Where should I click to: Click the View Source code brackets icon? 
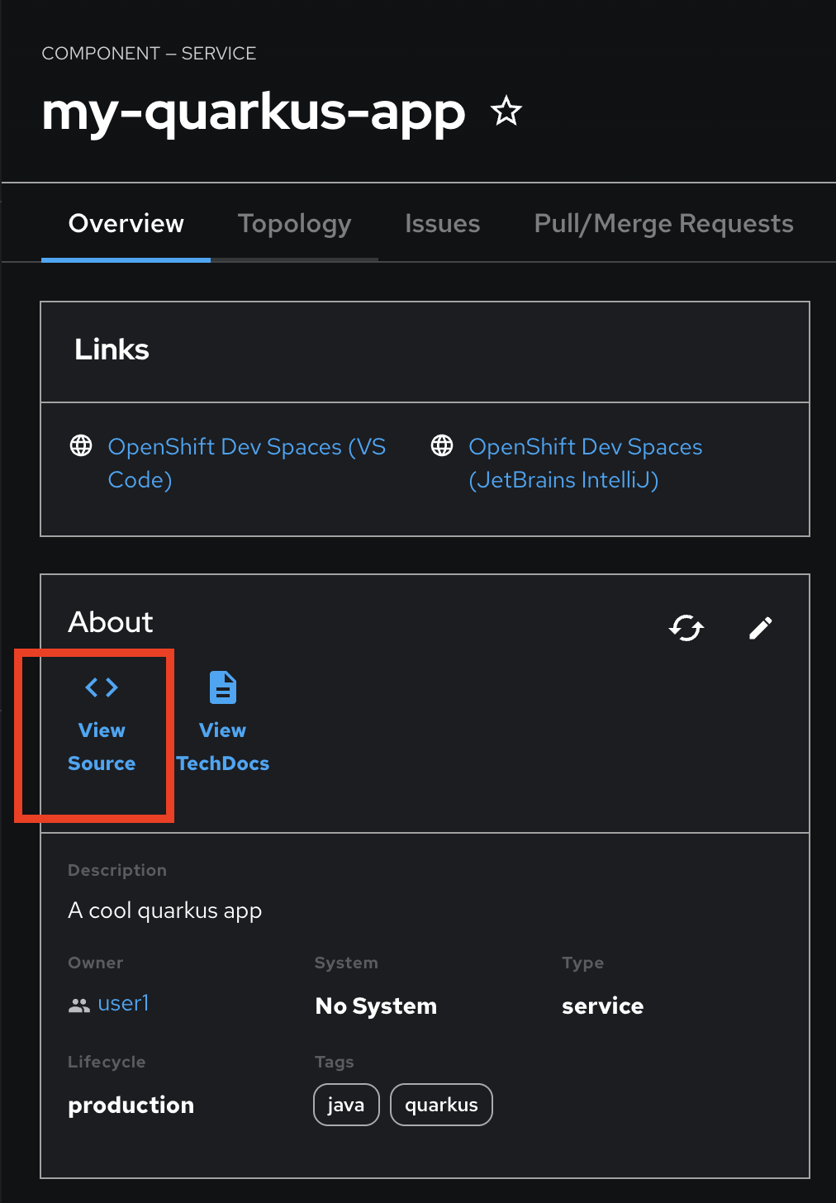102,687
